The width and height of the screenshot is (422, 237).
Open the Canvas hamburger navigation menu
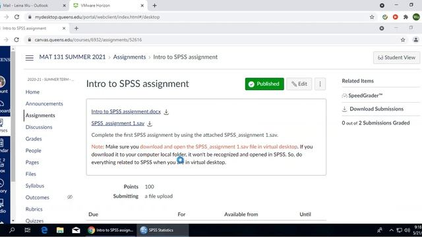pyautogui.click(x=30, y=57)
